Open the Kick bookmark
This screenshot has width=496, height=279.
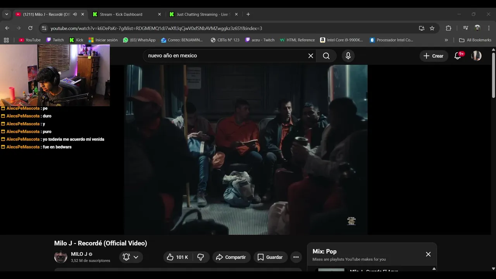76,40
